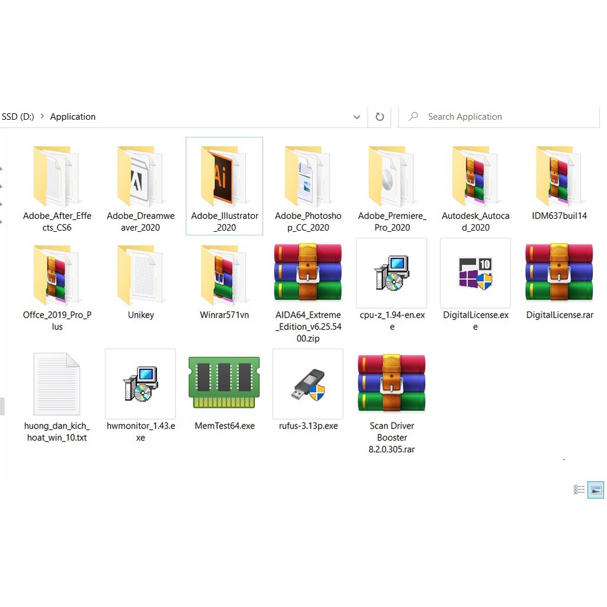Select the Autodesk_Autocad_2020 folder
Viewport: 607px width, 607px height.
[475, 177]
